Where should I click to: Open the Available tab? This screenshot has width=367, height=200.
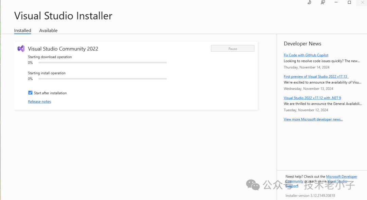(x=48, y=31)
